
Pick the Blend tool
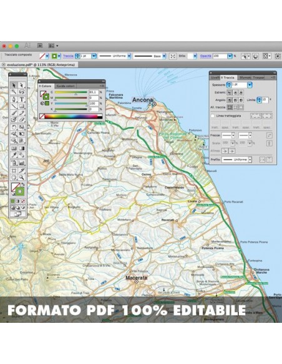tap(22, 155)
